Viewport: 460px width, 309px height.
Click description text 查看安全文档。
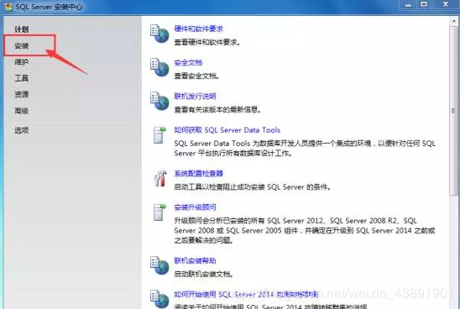(x=196, y=76)
